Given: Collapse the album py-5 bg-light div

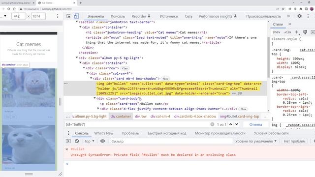Looking at the screenshot, I should tap(77, 58).
